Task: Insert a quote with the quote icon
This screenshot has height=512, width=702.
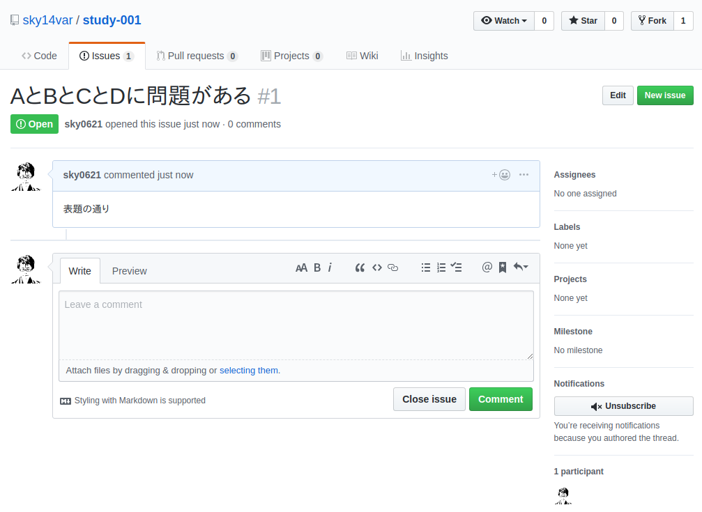Action: coord(360,267)
